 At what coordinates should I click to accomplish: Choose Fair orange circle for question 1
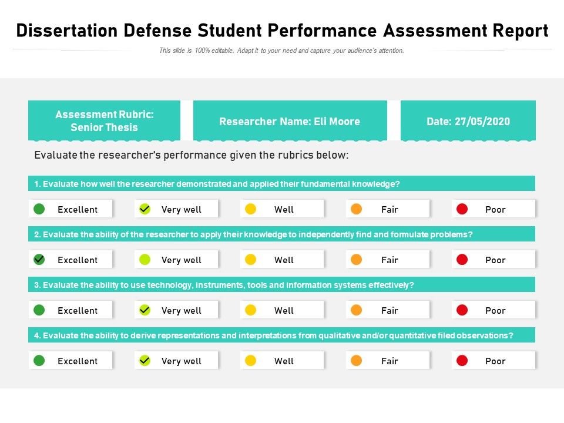pos(357,209)
